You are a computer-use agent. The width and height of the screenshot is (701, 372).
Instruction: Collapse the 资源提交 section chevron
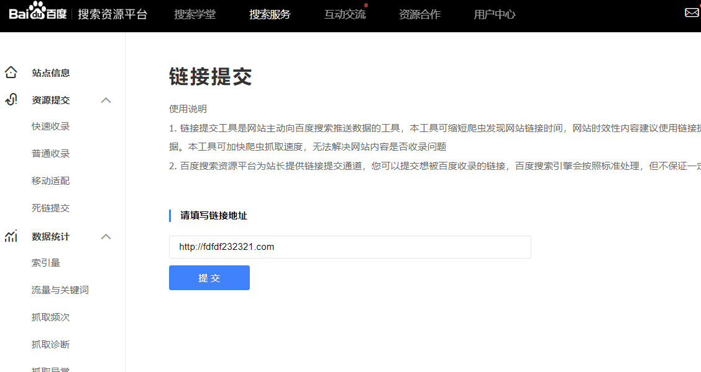(106, 100)
